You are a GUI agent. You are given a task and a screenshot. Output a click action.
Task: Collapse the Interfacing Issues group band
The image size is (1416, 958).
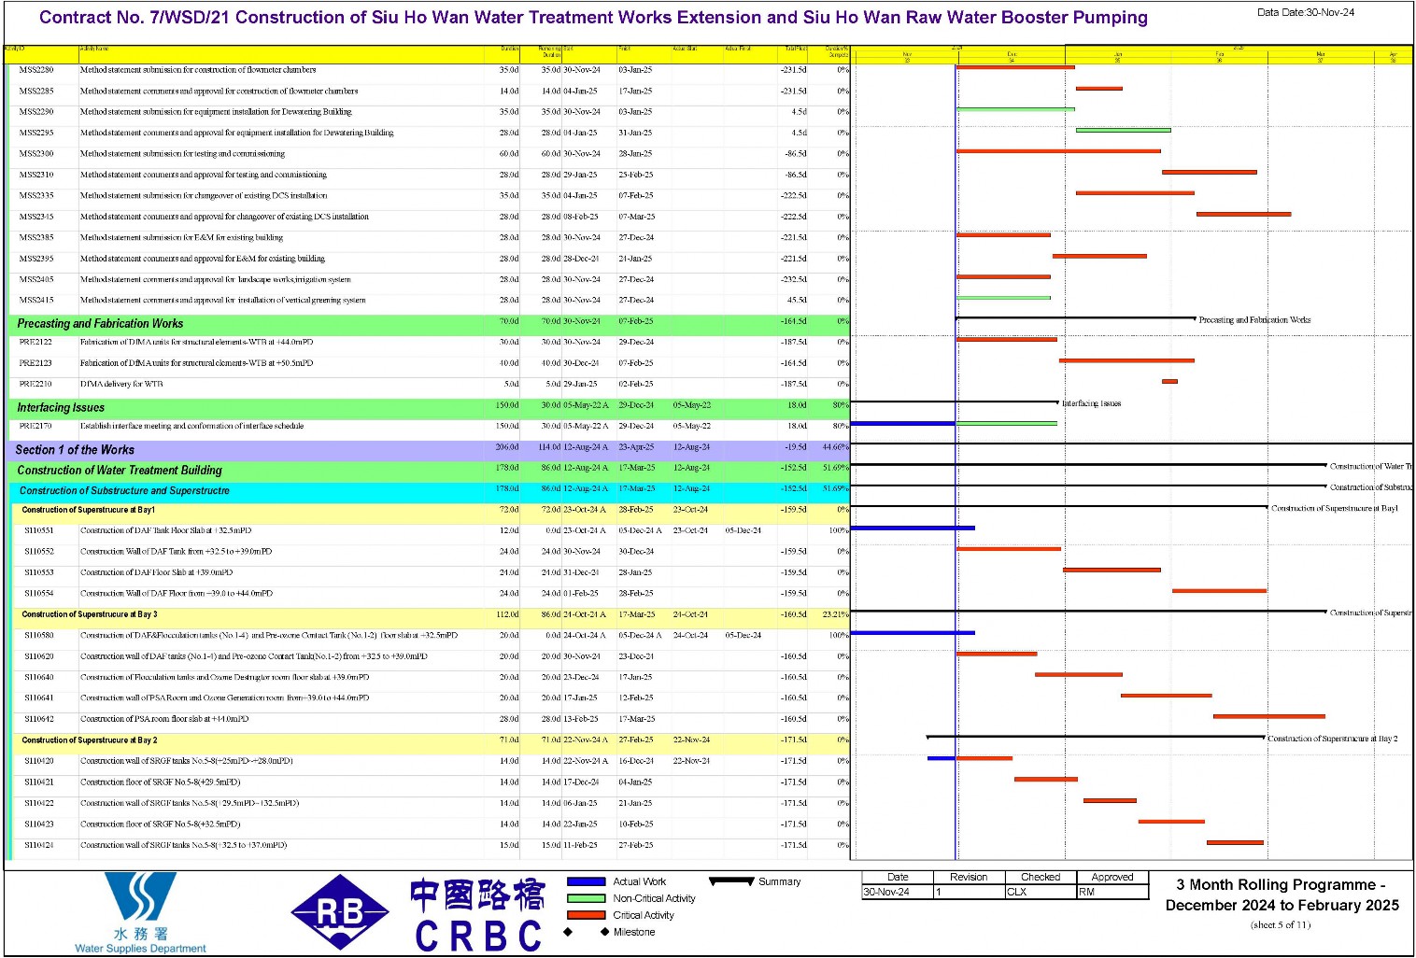430,408
